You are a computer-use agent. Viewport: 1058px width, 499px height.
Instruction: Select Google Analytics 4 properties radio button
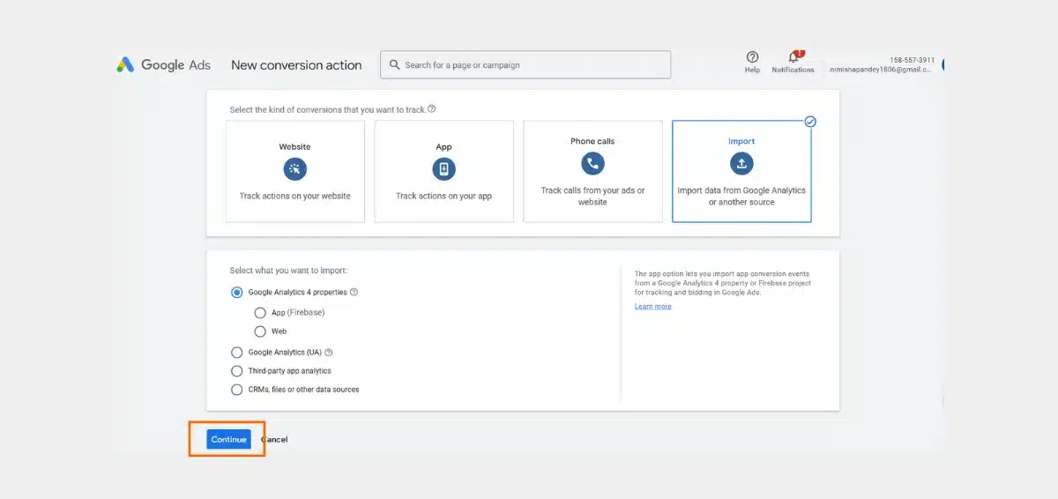point(236,293)
